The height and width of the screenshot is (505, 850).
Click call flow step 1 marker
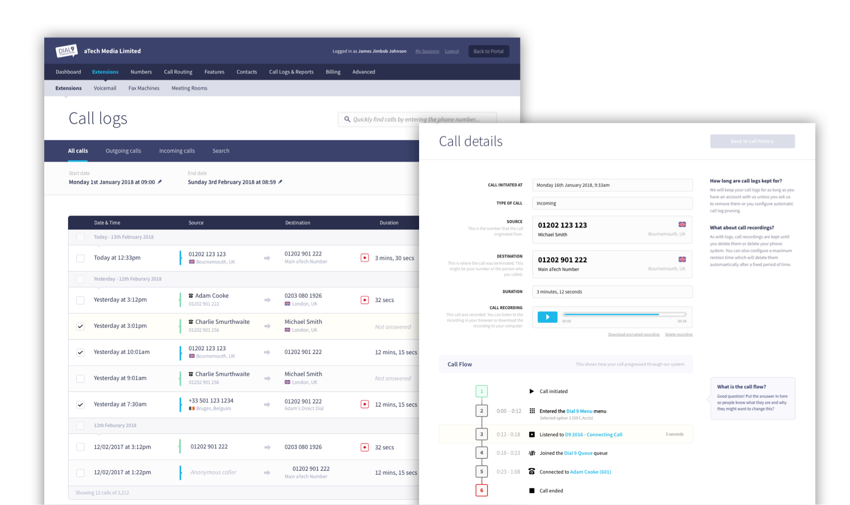[482, 391]
